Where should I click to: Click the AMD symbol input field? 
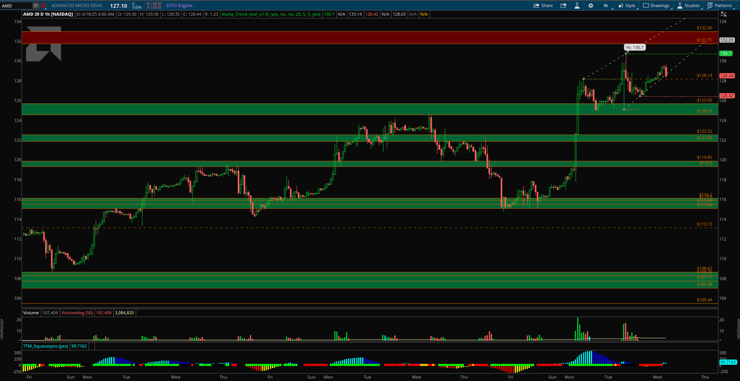point(16,6)
